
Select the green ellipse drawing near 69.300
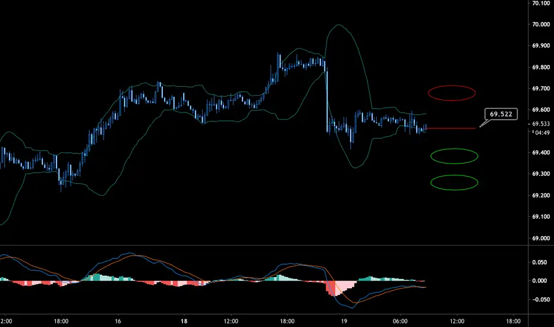(x=454, y=183)
